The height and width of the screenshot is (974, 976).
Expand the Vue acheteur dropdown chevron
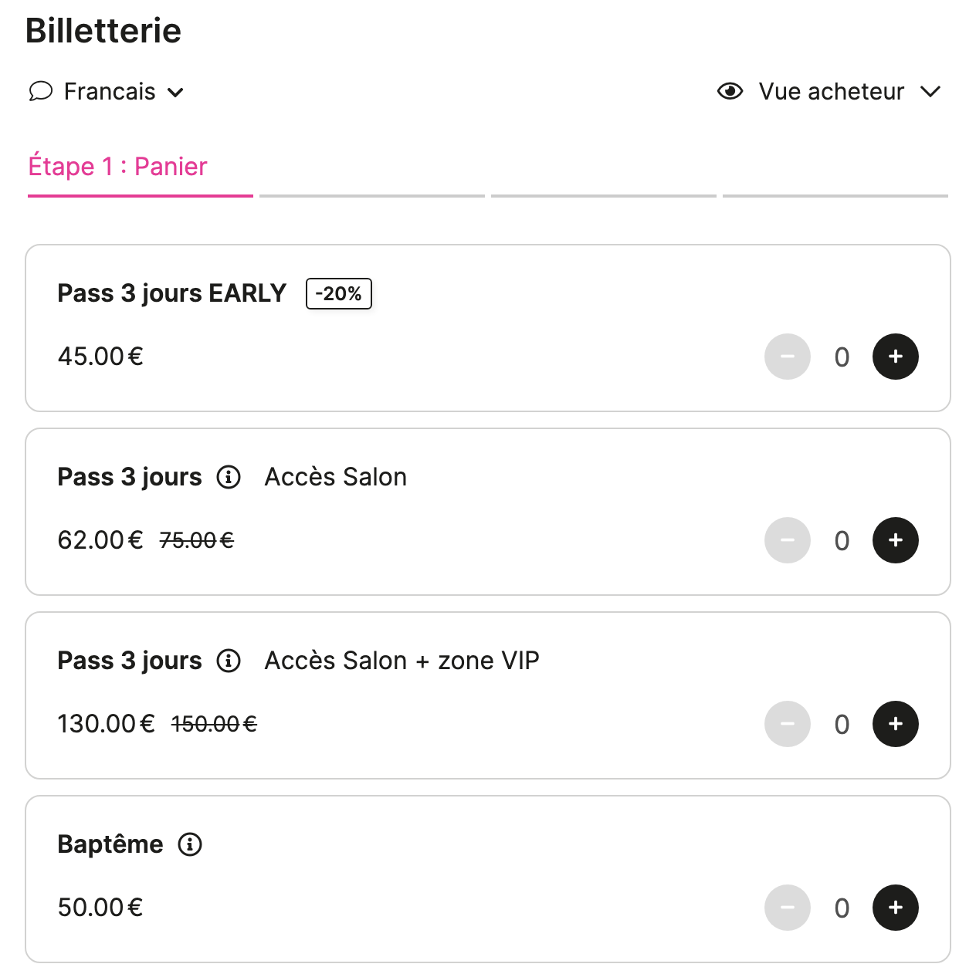930,92
